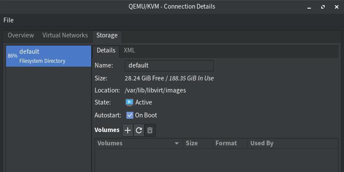The image size is (344, 172).
Task: Click the Format column header
Action: pos(226,143)
